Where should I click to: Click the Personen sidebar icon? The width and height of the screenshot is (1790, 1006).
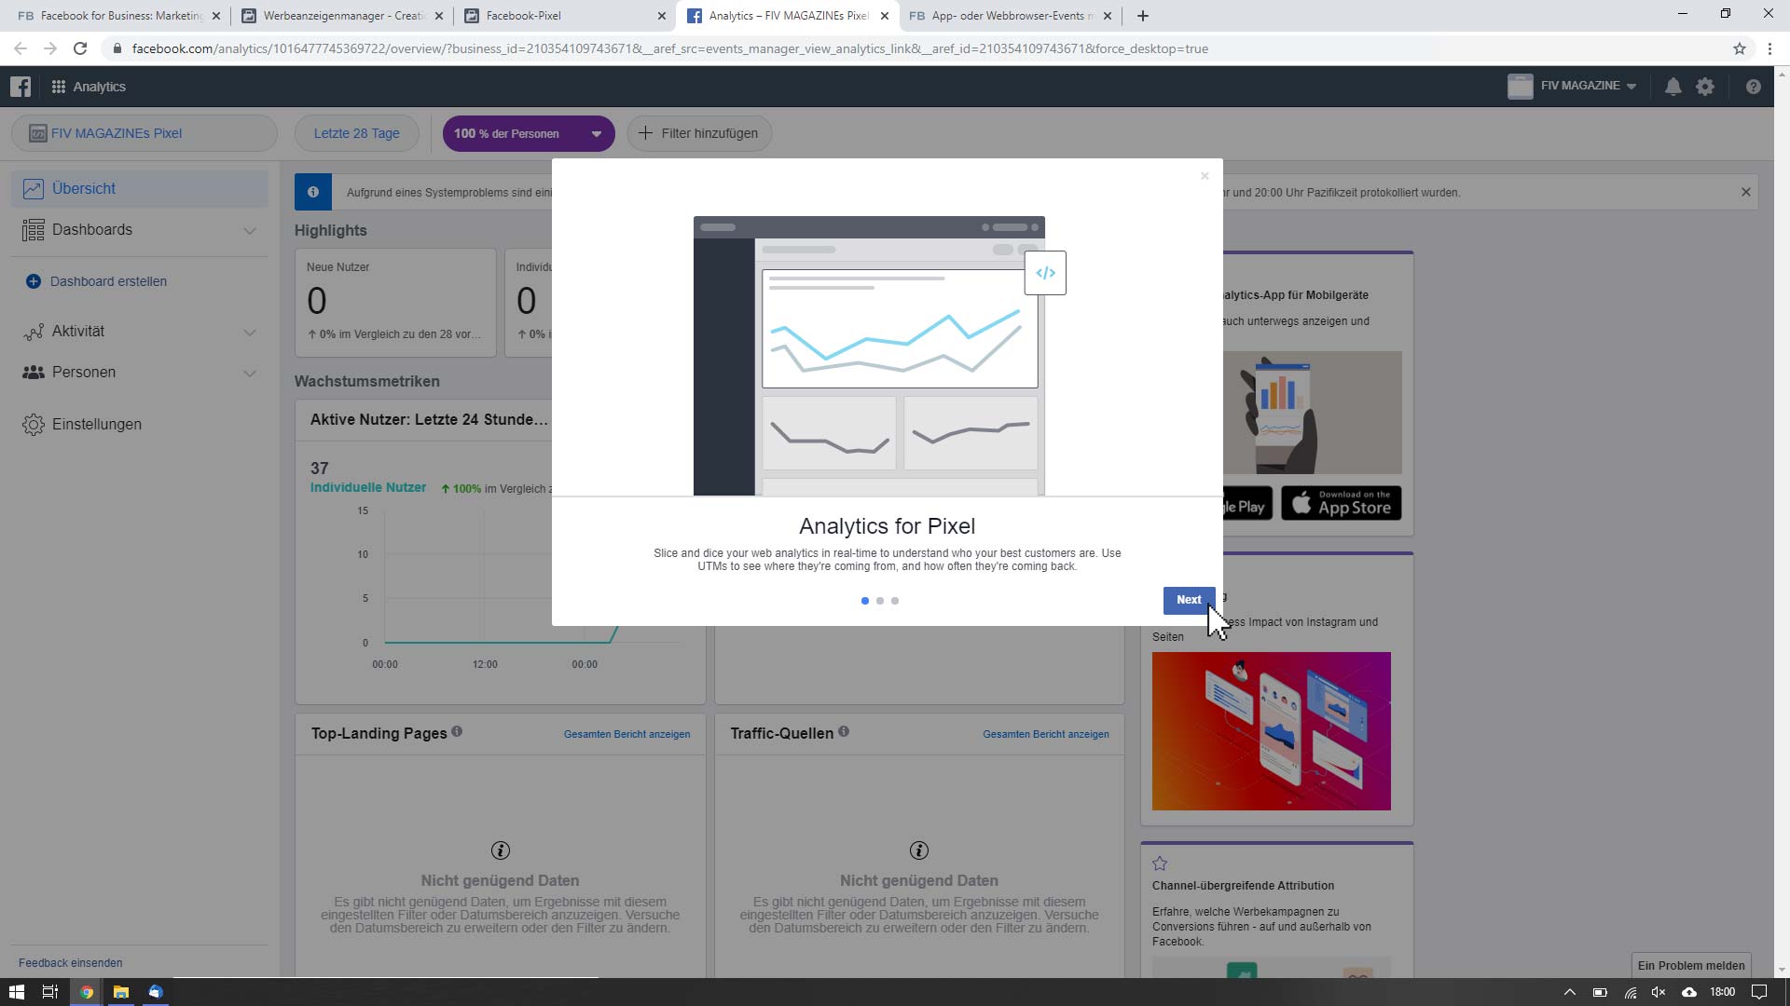pyautogui.click(x=34, y=373)
